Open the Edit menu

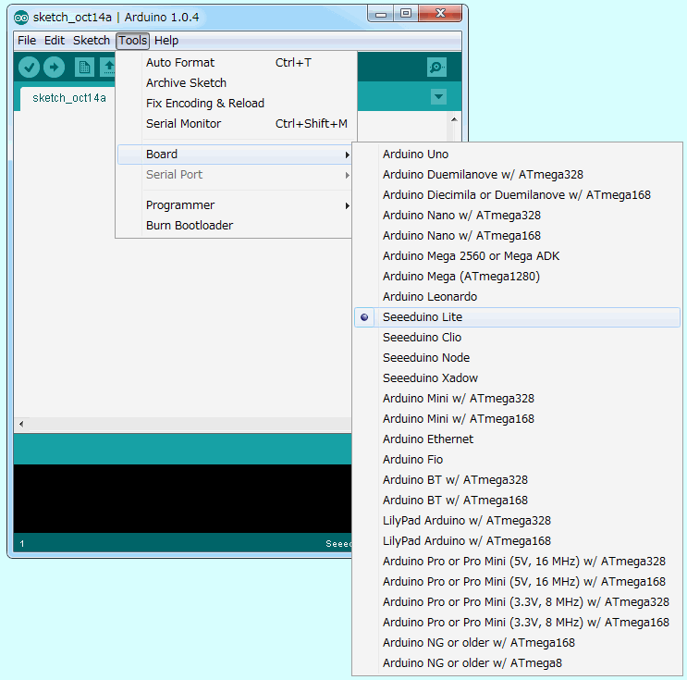click(55, 41)
